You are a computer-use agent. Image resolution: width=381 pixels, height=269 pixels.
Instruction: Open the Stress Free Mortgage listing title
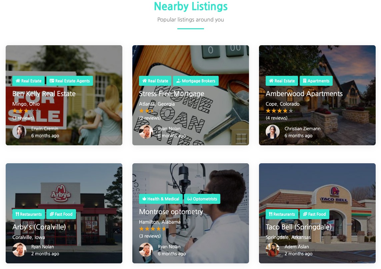coord(172,94)
